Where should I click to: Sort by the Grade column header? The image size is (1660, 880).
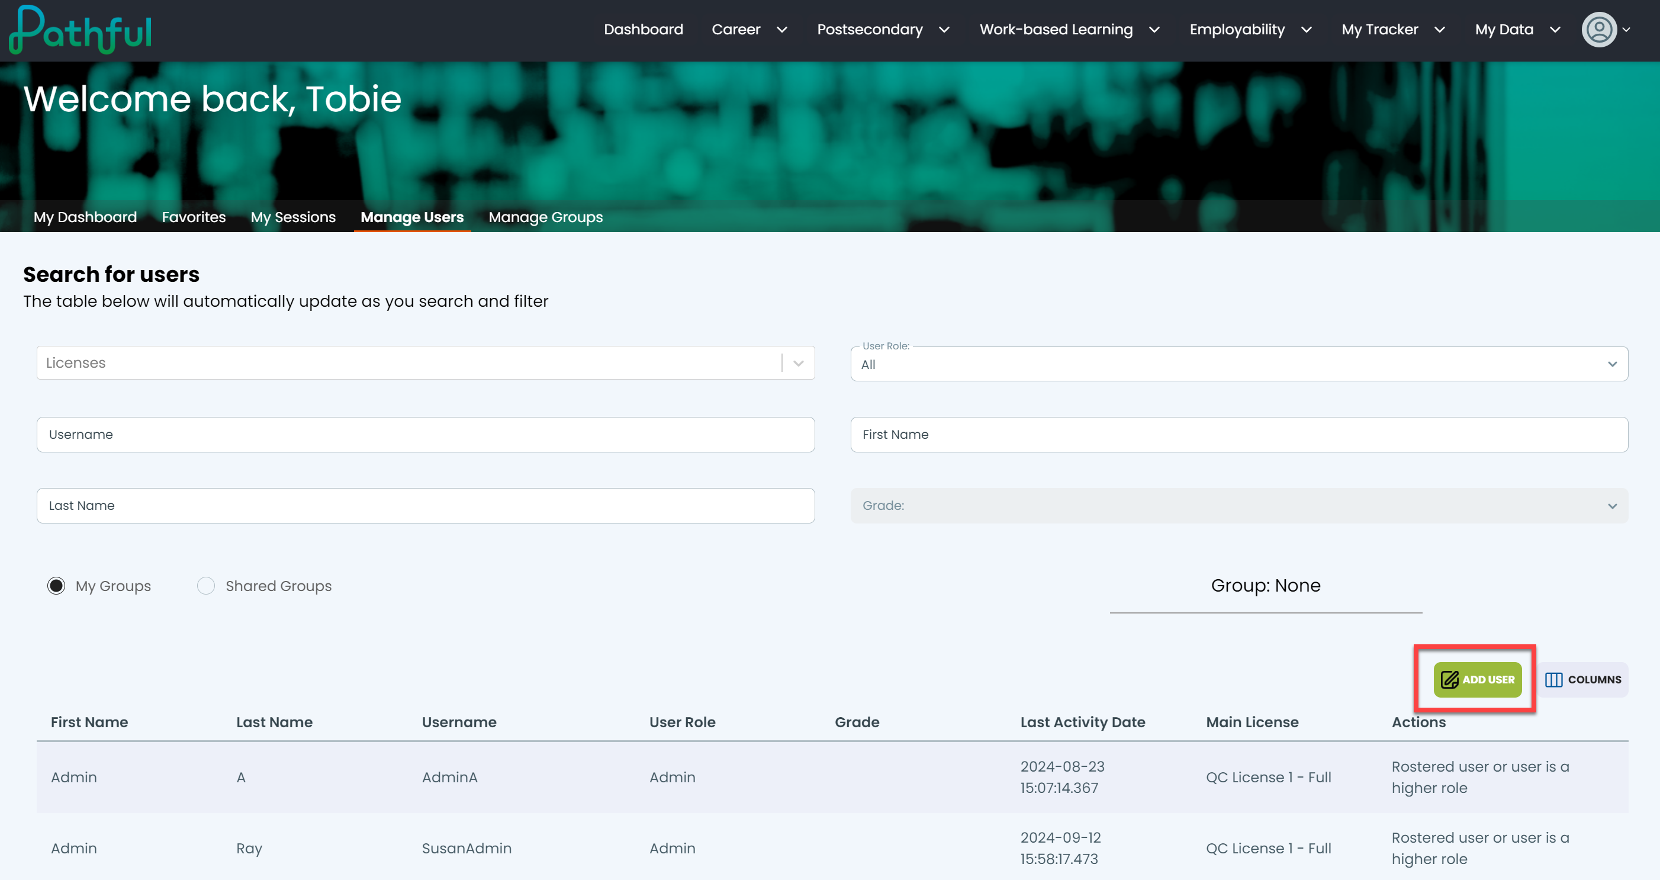tap(857, 722)
